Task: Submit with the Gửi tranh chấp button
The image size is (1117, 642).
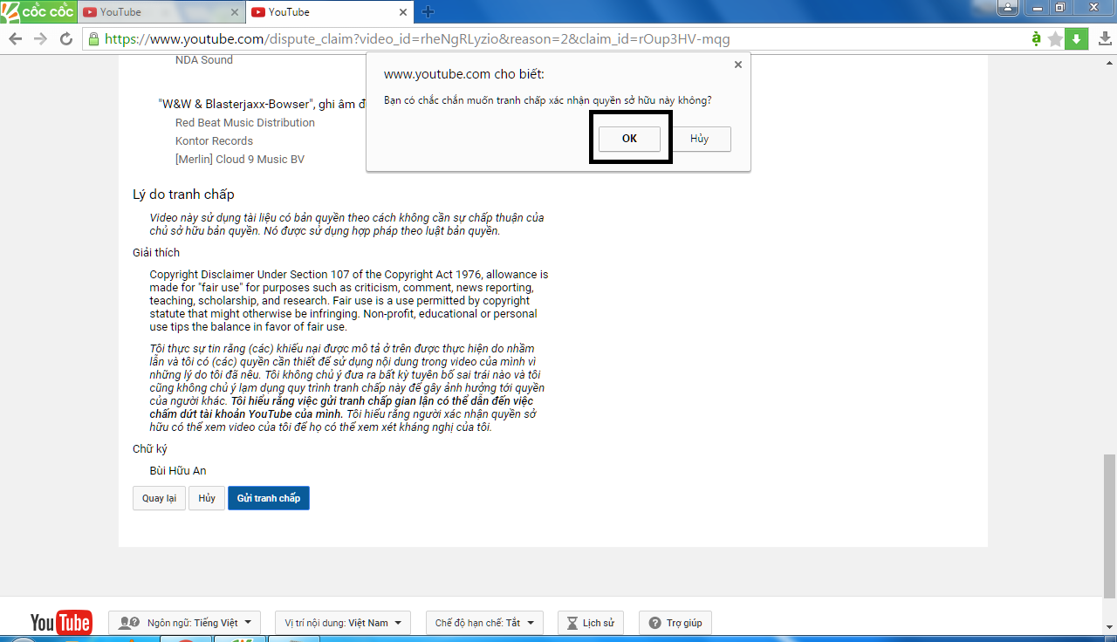Action: (269, 498)
